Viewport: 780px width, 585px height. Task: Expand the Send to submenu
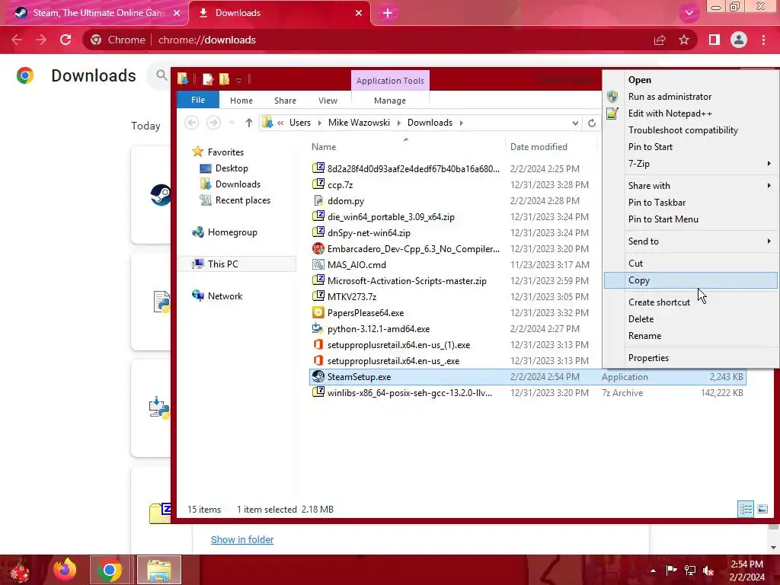point(690,241)
